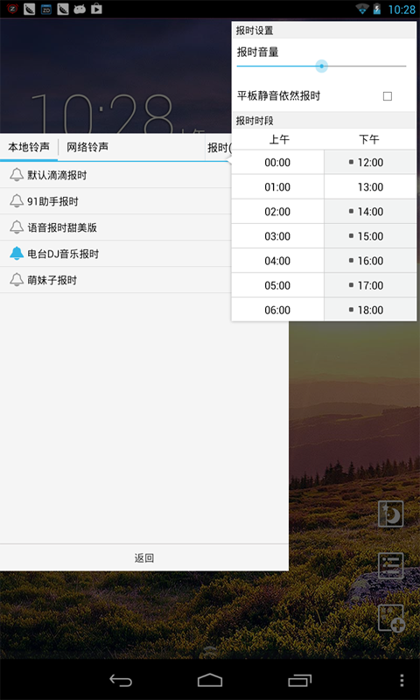Select the 91助手报时 bell icon

(x=17, y=201)
